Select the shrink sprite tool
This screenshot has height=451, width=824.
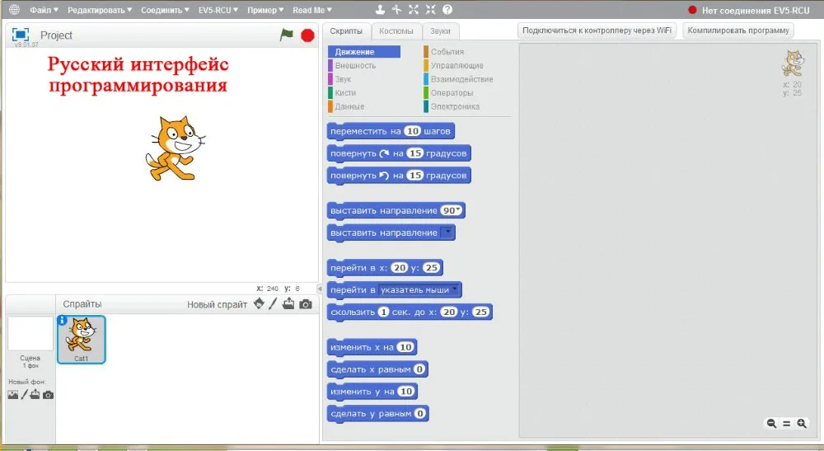pos(430,9)
